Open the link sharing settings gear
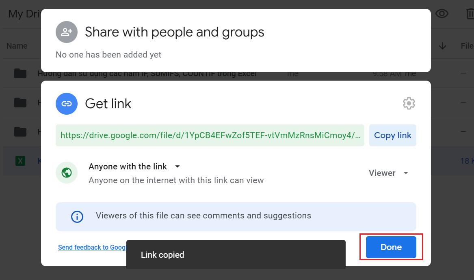Viewport: 474px width, 280px height. point(409,103)
